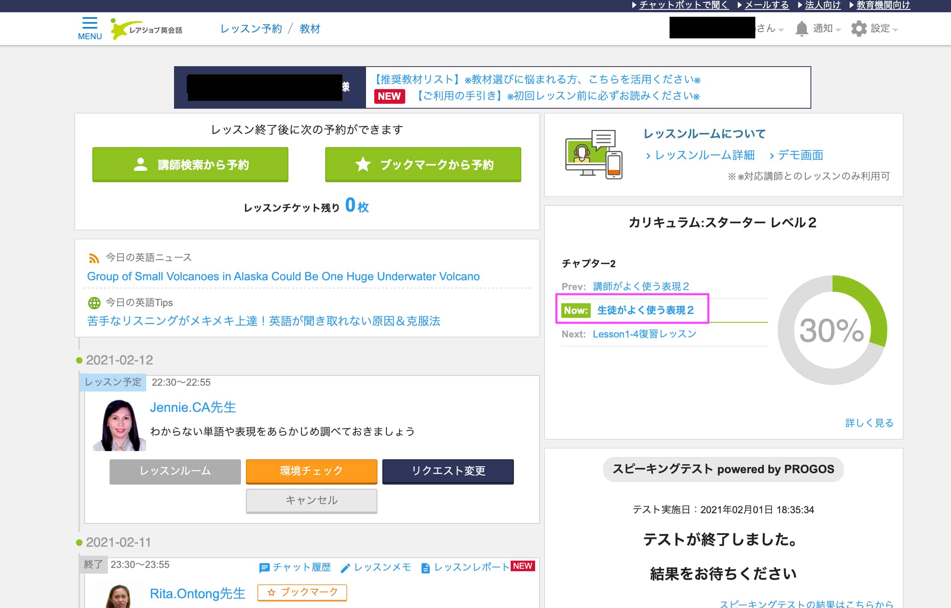Toggle the ☆ブックマーク star for Rita.Ontong先生
The image size is (951, 608).
coord(302,592)
